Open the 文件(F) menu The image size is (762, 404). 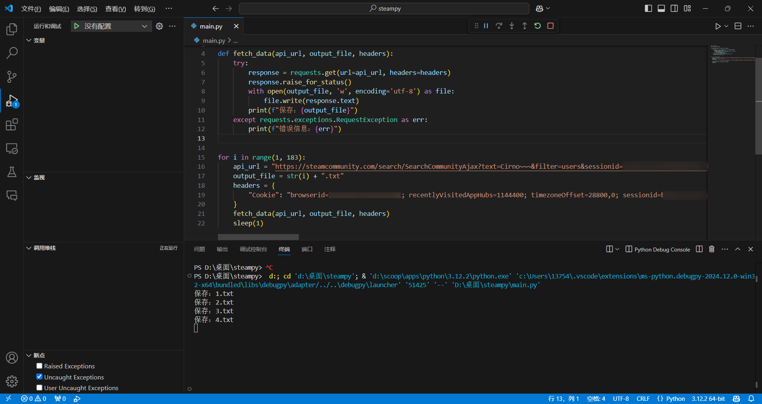pyautogui.click(x=31, y=9)
